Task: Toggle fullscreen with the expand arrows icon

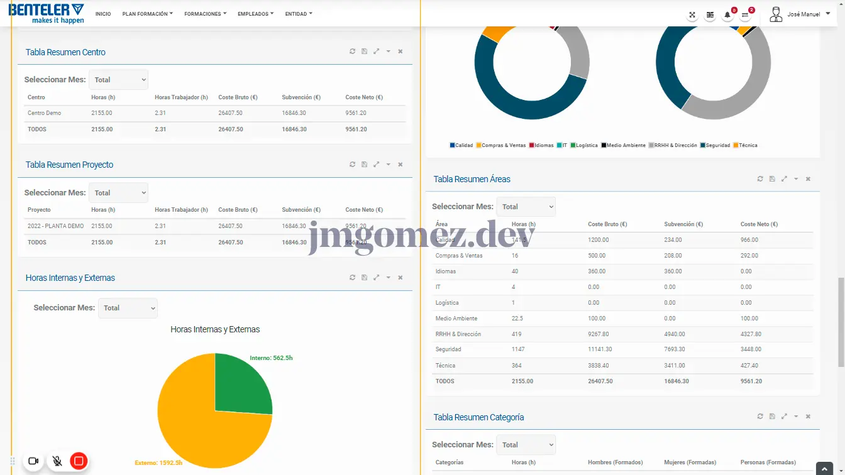Action: click(692, 15)
